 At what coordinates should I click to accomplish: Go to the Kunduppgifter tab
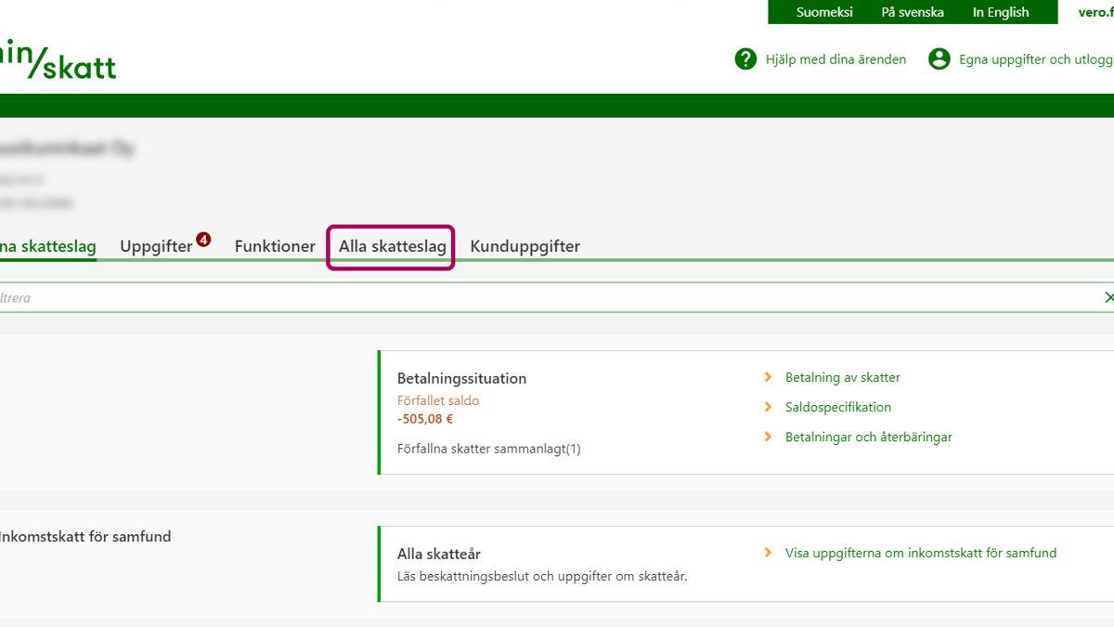[525, 247]
